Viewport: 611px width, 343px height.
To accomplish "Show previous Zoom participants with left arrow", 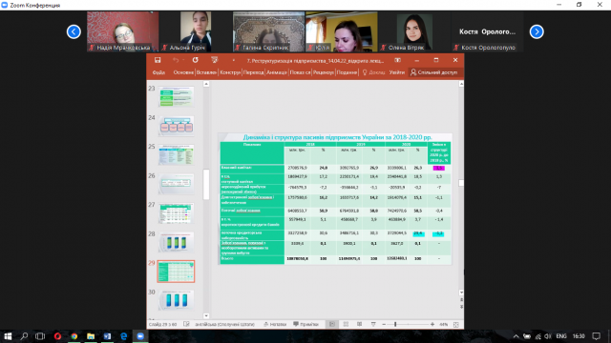I will pos(74,31).
